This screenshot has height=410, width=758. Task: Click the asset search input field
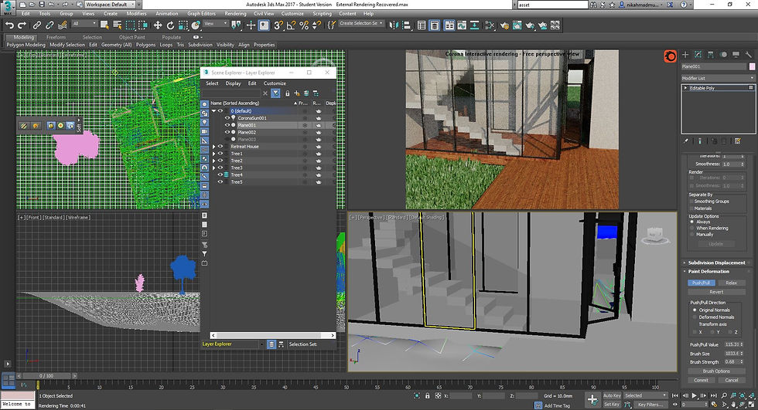pyautogui.click(x=552, y=5)
